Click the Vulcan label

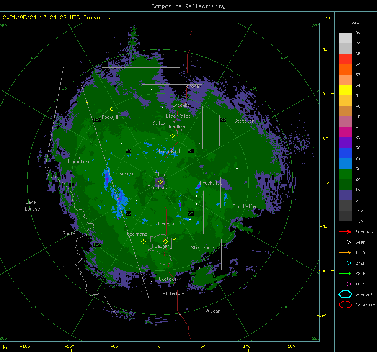point(213,311)
